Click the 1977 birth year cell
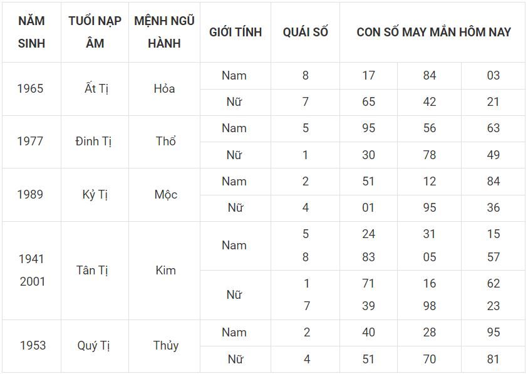Image resolution: width=528 pixels, height=374 pixels. (x=31, y=142)
